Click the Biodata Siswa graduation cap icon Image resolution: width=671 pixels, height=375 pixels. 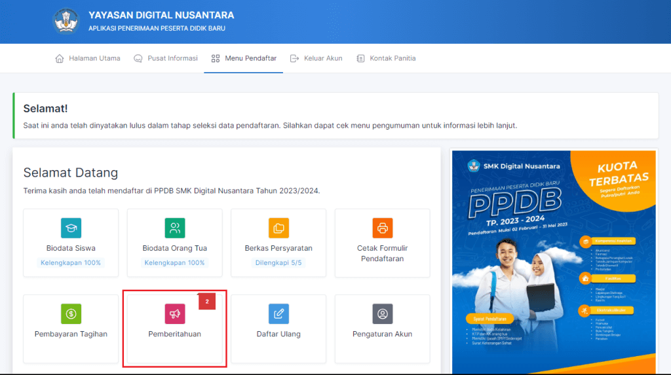71,228
